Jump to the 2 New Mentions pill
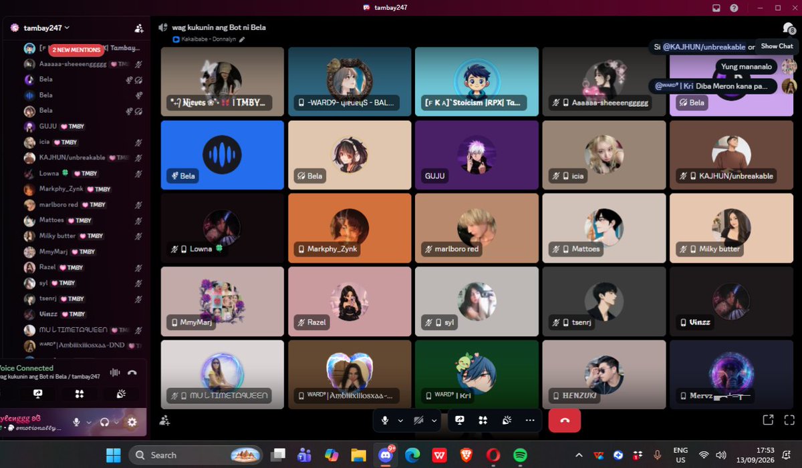 (77, 50)
